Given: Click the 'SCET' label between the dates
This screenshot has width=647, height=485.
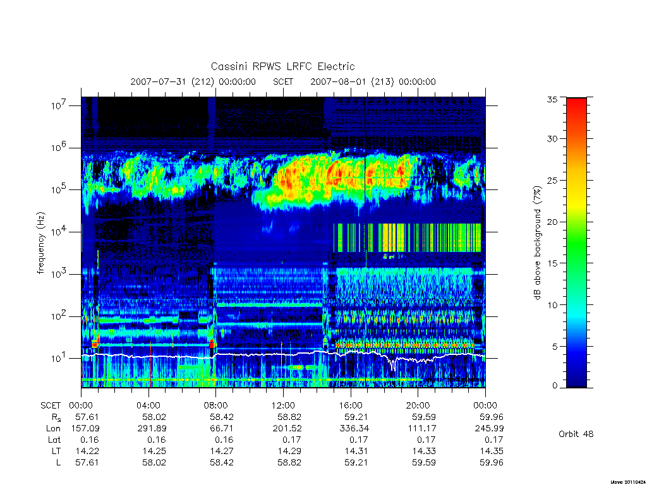Looking at the screenshot, I should (x=283, y=81).
